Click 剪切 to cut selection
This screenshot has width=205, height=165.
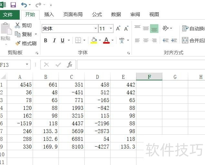coord(23,25)
